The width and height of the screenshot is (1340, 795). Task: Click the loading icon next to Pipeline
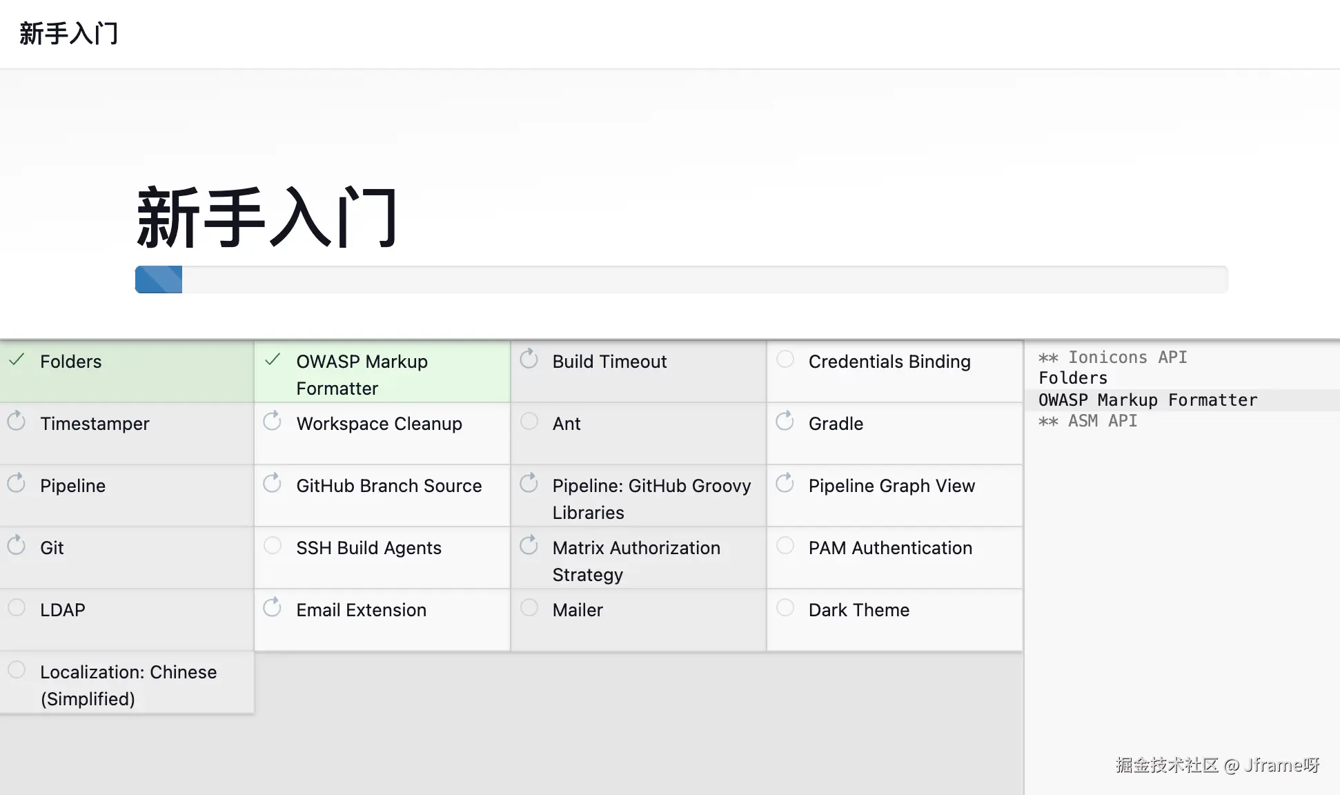(17, 483)
